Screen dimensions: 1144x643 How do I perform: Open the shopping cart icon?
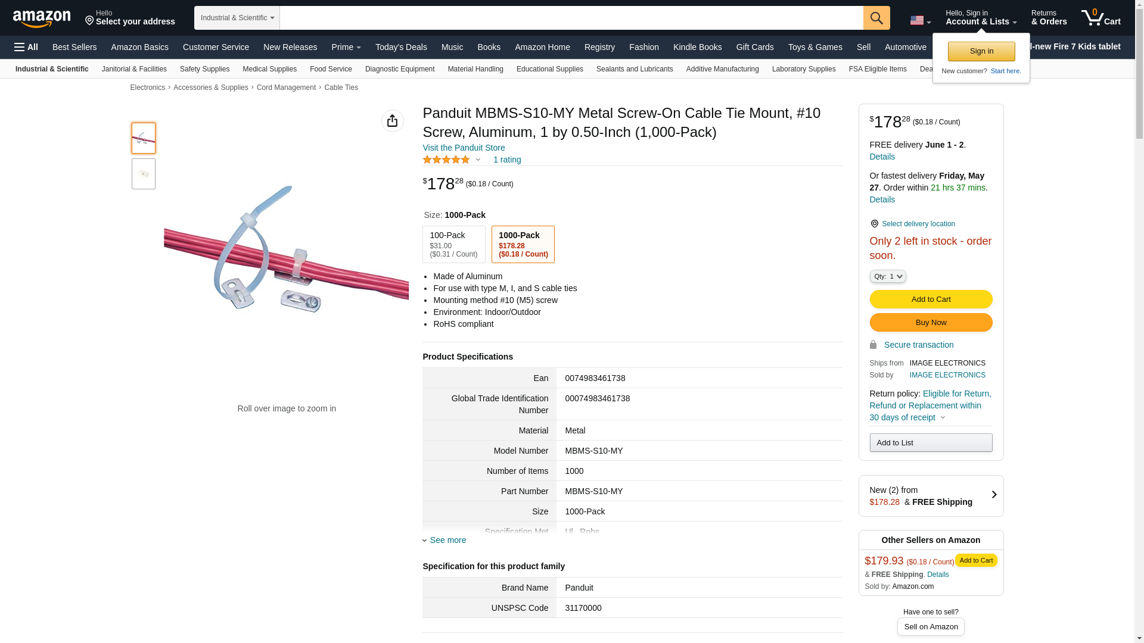tap(1101, 18)
